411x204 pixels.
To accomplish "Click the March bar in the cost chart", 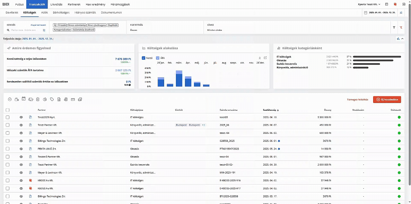I will pyautogui.click(x=179, y=78).
